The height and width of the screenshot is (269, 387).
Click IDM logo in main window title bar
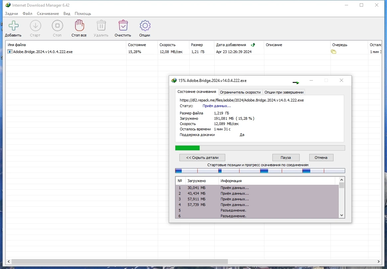tap(8, 5)
